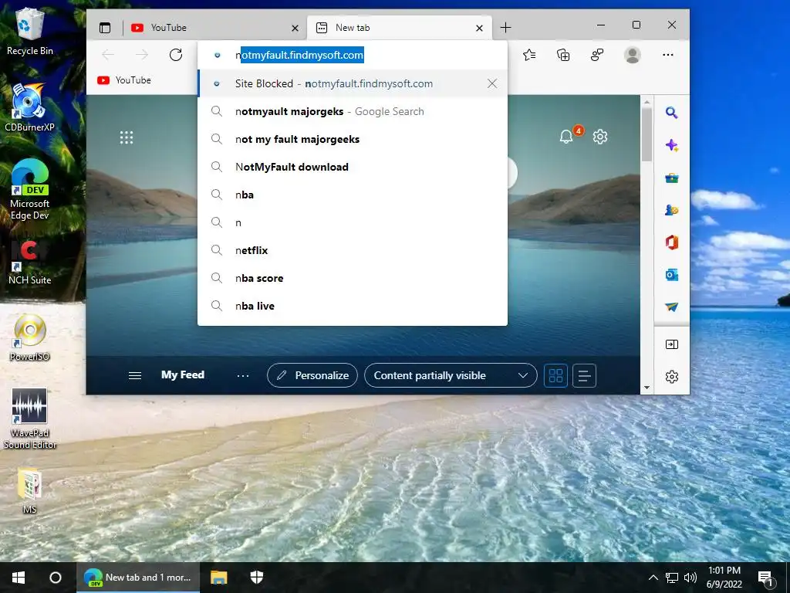Click the browser Forward arrow
Screen dimensions: 790x593
pyautogui.click(x=142, y=55)
